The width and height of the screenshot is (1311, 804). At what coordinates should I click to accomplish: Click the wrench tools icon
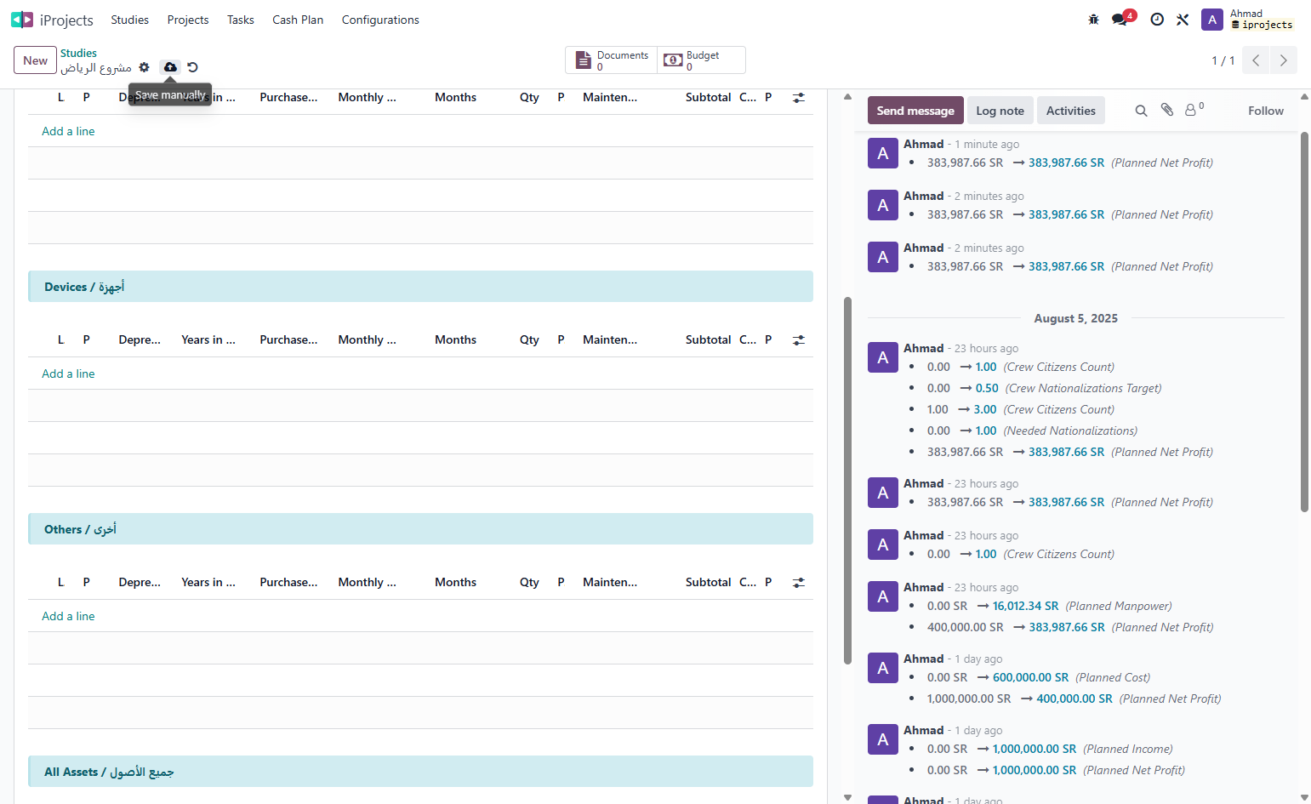pyautogui.click(x=1183, y=20)
